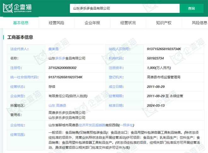Click the 统一社会信用代码 label
Screen dimensions: 208x153
pos(24,77)
